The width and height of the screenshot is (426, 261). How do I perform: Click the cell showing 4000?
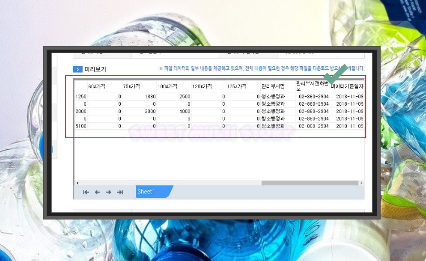(x=174, y=111)
